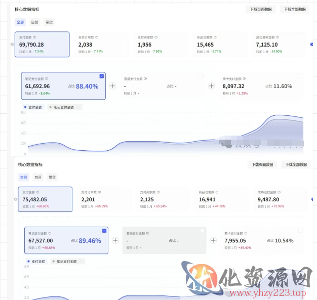The width and height of the screenshot is (317, 300).
Task: Select 支付订单数 card showing 2,201
Action: tap(104, 199)
